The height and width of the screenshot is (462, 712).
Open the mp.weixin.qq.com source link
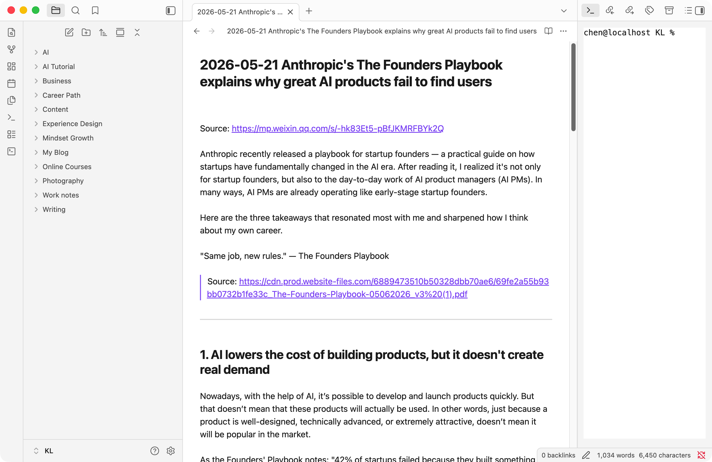[337, 129]
